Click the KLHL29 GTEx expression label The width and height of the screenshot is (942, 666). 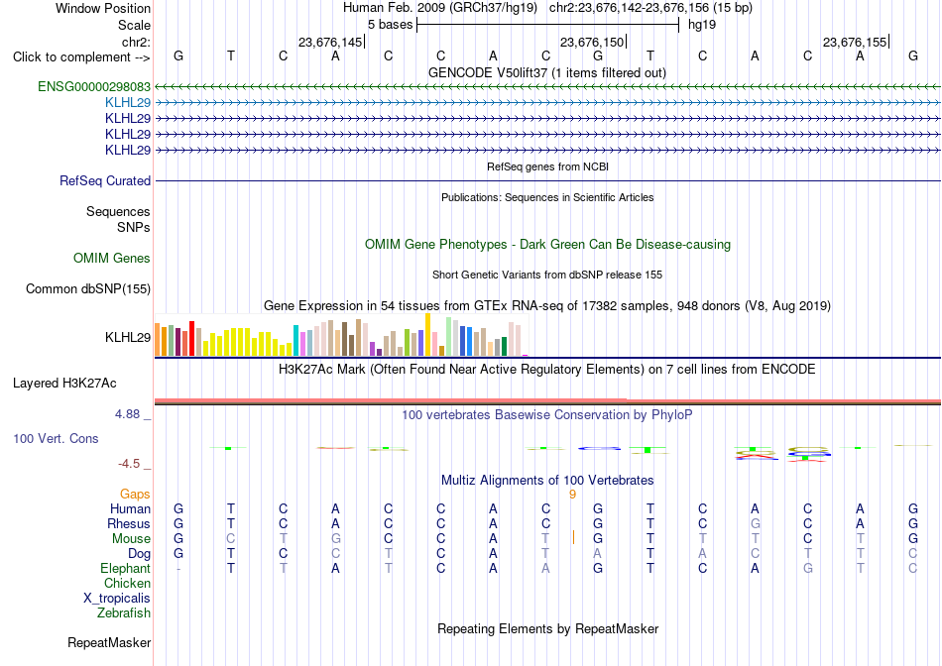(x=128, y=338)
